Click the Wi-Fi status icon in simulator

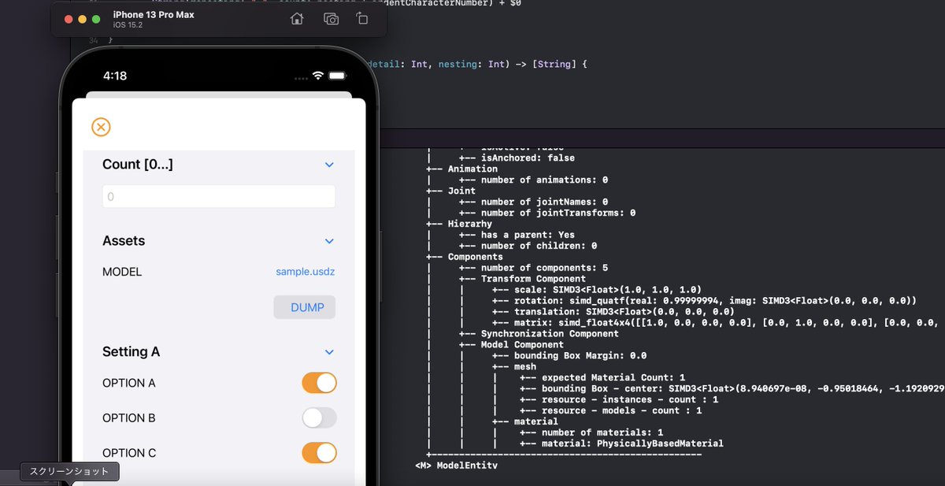click(x=318, y=76)
